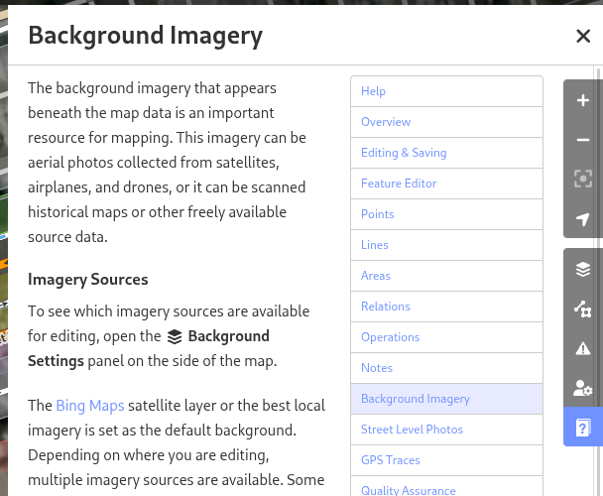Select the Overview help topic
This screenshot has height=496, width=603.
[x=446, y=122]
